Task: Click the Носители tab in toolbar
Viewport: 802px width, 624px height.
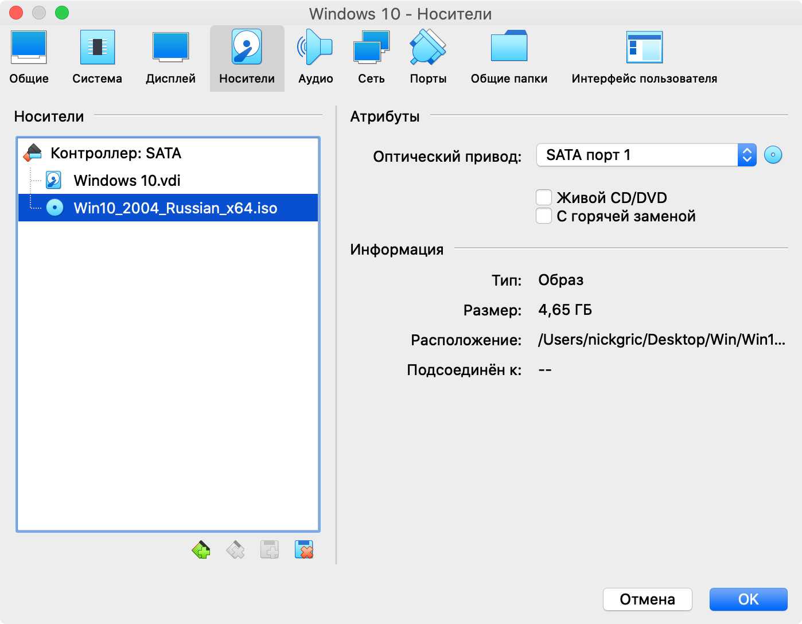Action: pos(247,58)
